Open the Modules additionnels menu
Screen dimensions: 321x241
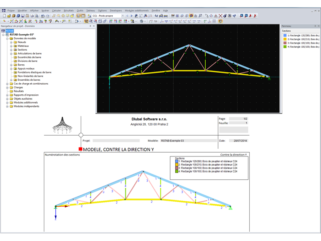coord(137,11)
